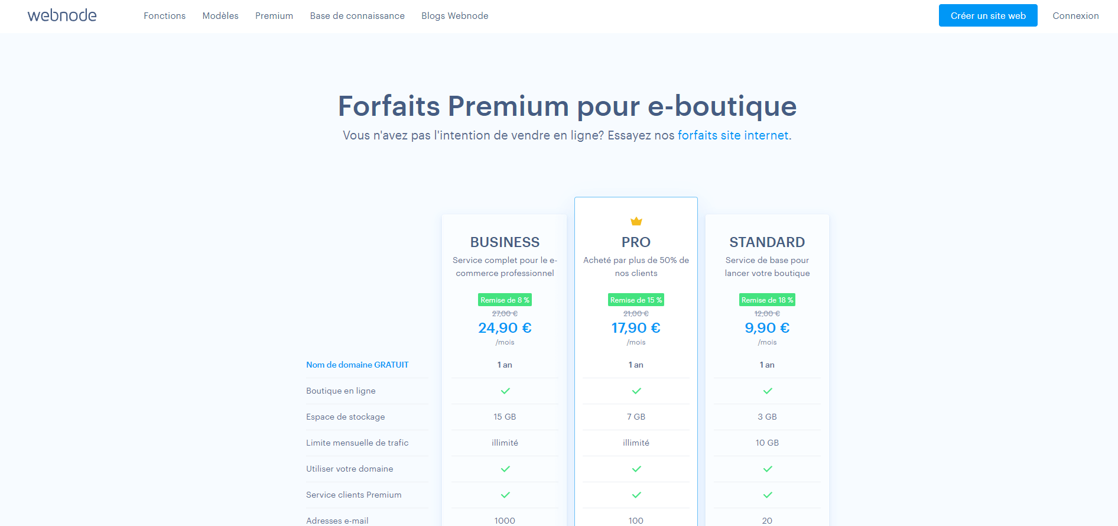Click the 9,90 € price
The width and height of the screenshot is (1118, 526).
click(767, 328)
